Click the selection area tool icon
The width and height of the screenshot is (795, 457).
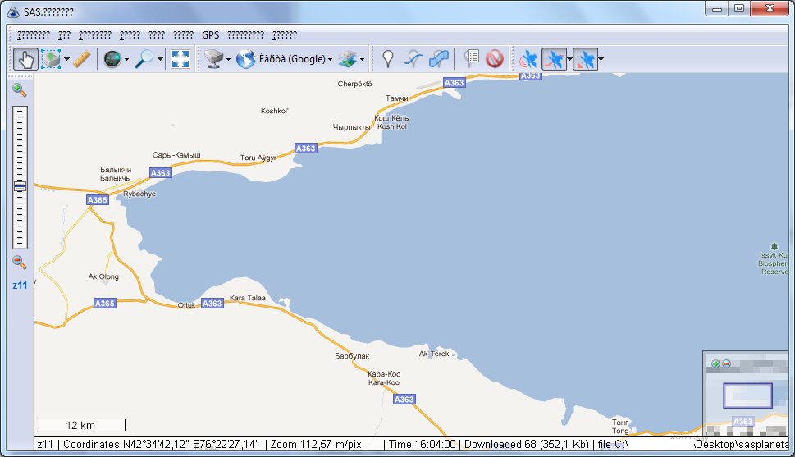(51, 59)
